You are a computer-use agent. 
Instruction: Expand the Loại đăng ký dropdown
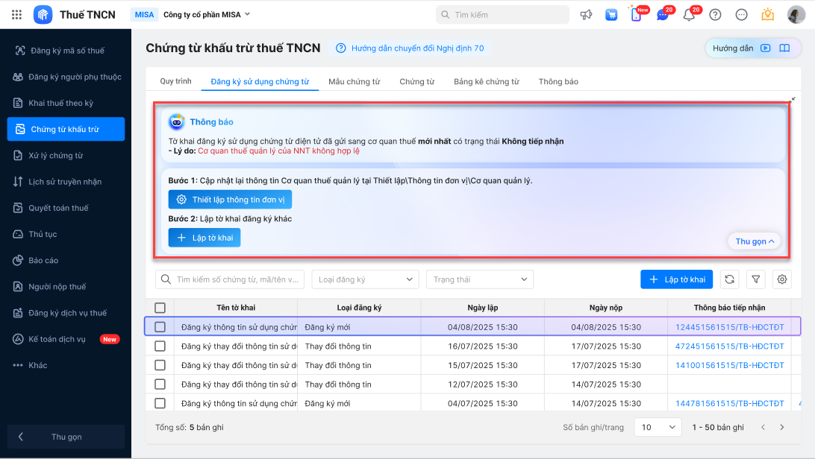click(365, 279)
